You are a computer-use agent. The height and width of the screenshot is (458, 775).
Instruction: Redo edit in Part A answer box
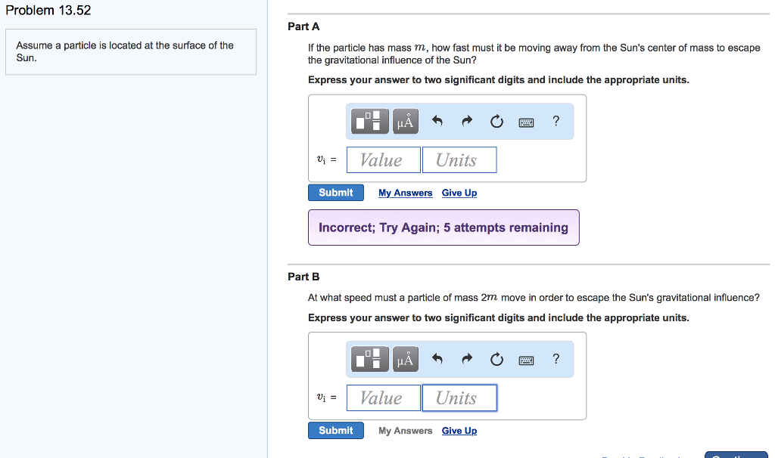point(466,121)
